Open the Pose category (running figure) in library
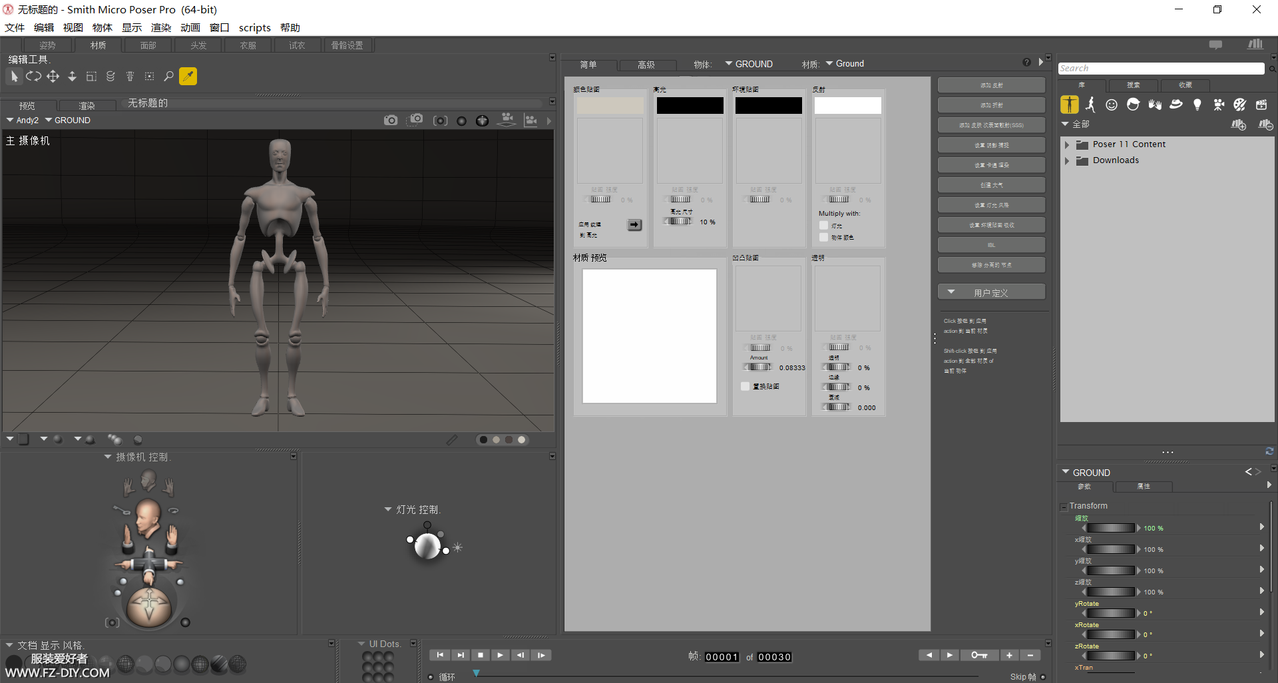Viewport: 1278px width, 683px height. pyautogui.click(x=1090, y=105)
